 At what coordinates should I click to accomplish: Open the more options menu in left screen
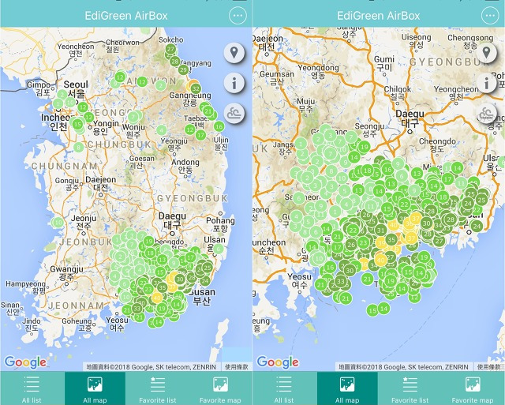(x=238, y=15)
